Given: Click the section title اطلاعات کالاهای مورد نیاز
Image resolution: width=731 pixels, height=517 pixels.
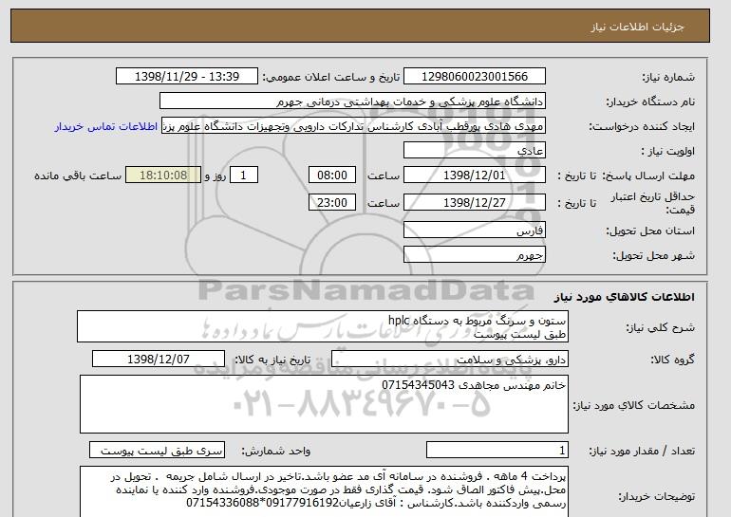Looking at the screenshot, I should click(x=624, y=297).
